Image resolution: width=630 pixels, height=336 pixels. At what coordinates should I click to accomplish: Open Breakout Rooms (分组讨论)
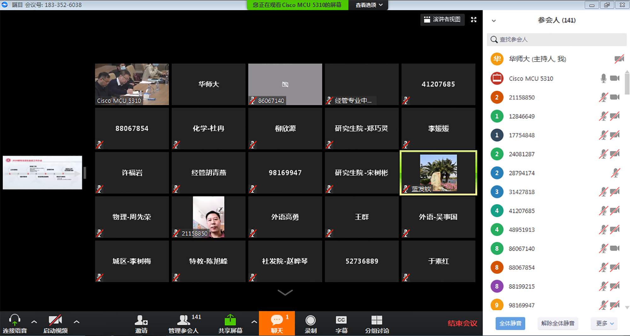pos(377,321)
